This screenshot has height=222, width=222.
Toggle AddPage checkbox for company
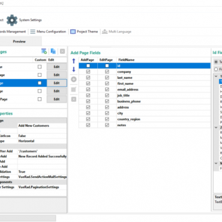[x=88, y=71]
